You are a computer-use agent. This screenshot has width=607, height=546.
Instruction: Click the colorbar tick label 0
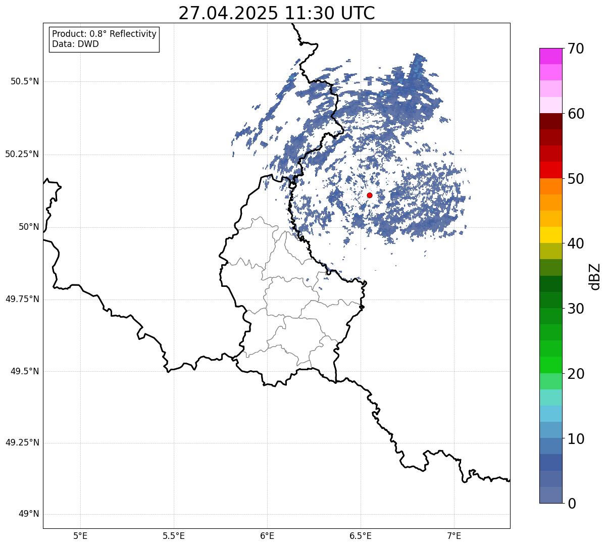[572, 504]
